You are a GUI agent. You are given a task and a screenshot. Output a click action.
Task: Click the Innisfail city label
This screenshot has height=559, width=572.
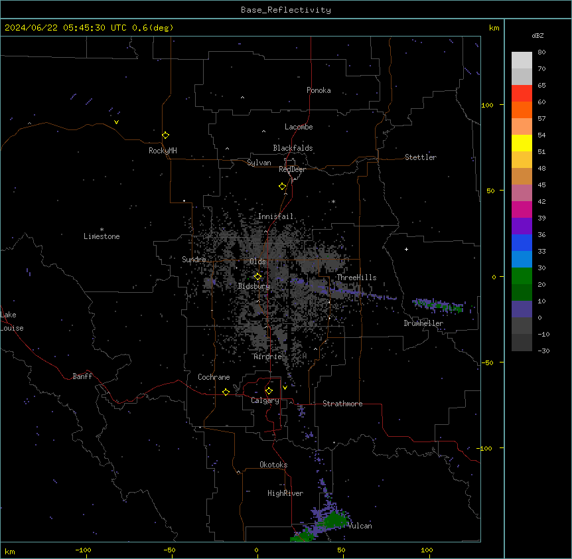tap(276, 216)
